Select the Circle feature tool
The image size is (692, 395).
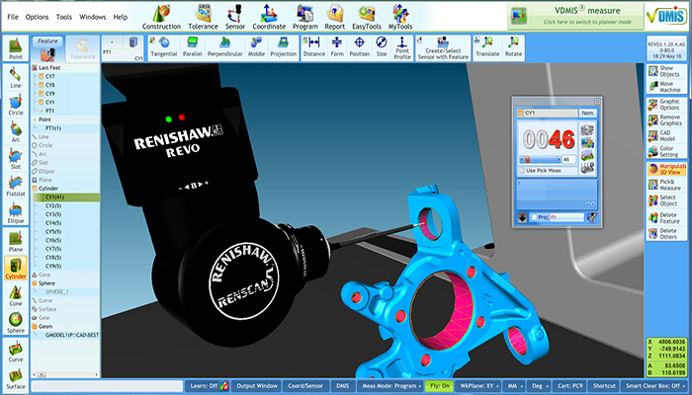[16, 105]
